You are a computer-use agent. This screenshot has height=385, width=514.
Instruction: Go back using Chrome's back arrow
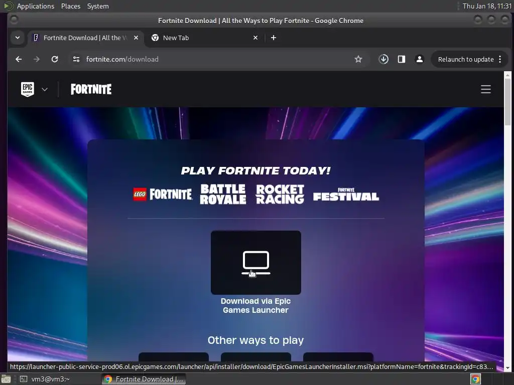pyautogui.click(x=19, y=59)
